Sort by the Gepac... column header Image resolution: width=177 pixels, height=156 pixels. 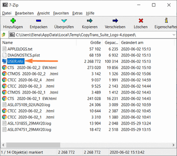[111, 42]
